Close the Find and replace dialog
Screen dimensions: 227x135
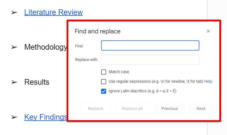click(x=208, y=31)
